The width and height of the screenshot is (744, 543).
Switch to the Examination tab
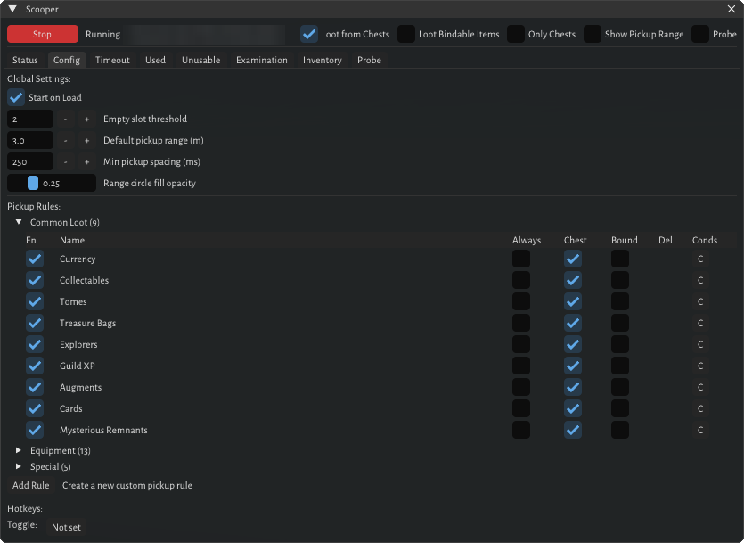pos(261,60)
